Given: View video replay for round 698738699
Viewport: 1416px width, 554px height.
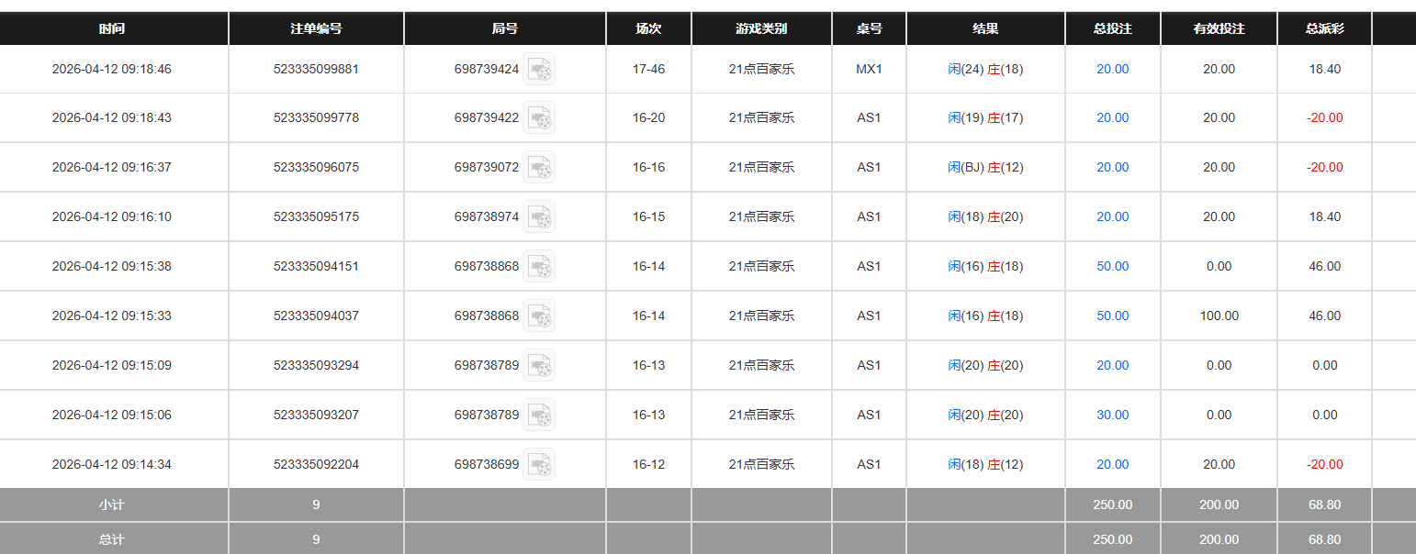Looking at the screenshot, I should (x=539, y=465).
